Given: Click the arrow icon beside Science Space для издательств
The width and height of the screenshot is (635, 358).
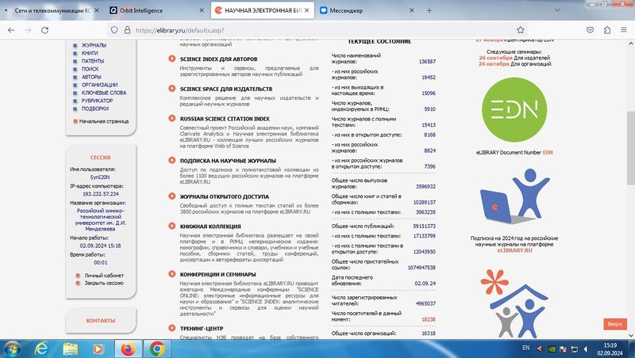Looking at the screenshot, I should point(172,89).
